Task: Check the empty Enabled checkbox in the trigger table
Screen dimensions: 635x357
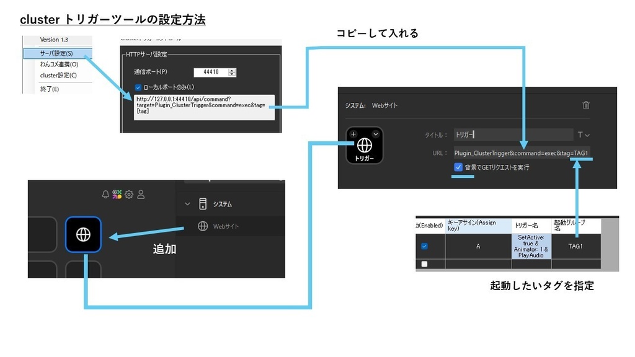Action: coord(425,263)
